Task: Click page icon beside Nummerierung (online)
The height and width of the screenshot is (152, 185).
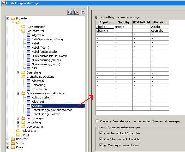Action: (28, 64)
